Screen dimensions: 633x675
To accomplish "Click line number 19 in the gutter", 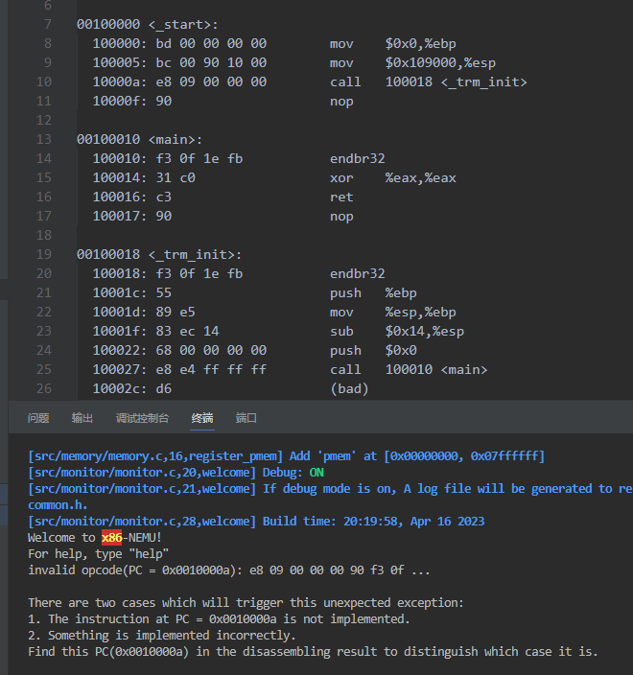I will pos(44,254).
